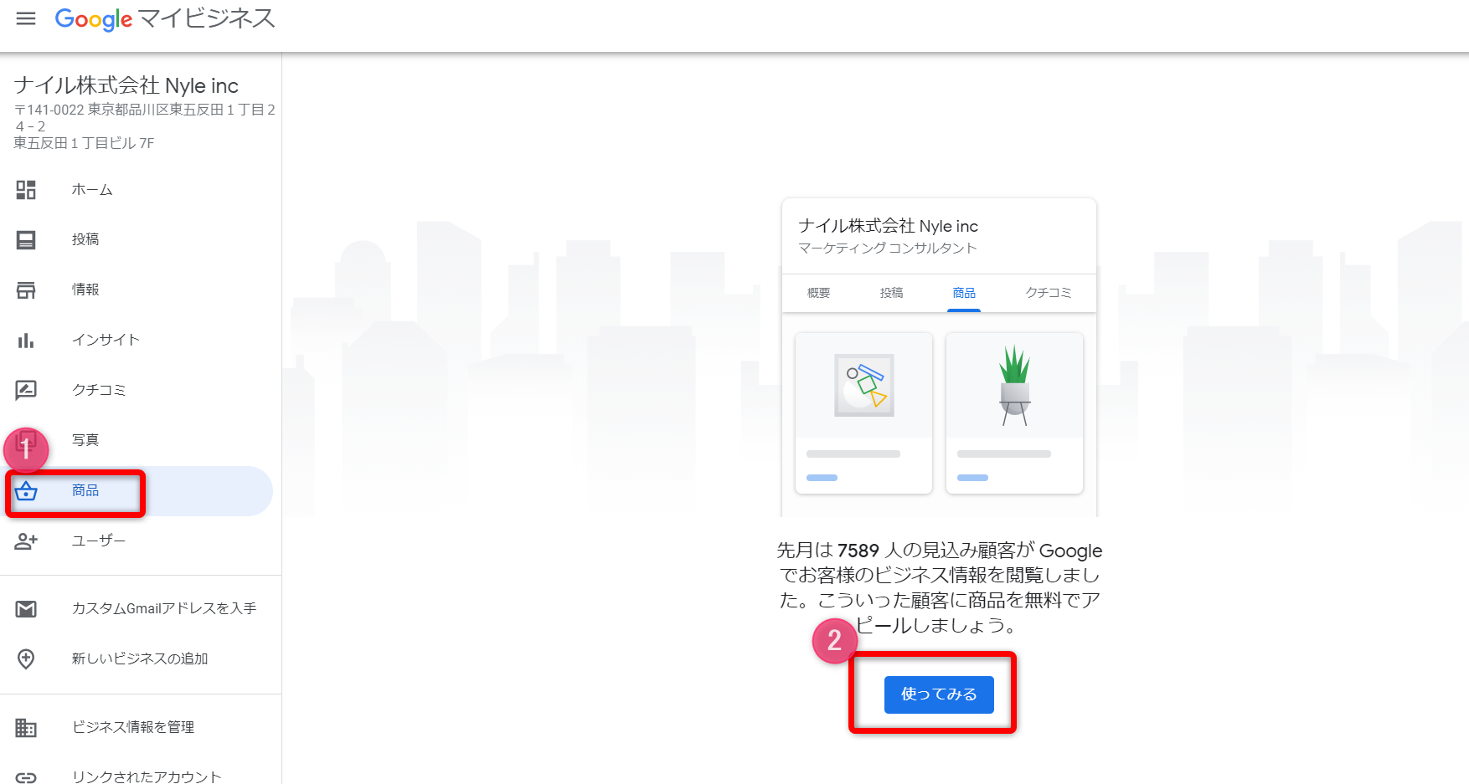1469x784 pixels.
Task: Click the Google マイビジネス logo
Action: pyautogui.click(x=165, y=18)
